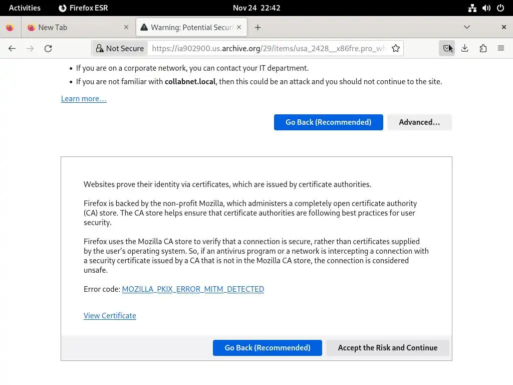Save page to Pocket
The width and height of the screenshot is (513, 385).
click(x=446, y=49)
